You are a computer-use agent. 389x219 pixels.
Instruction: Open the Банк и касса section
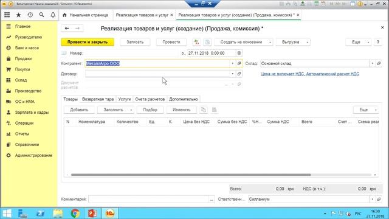[27, 47]
